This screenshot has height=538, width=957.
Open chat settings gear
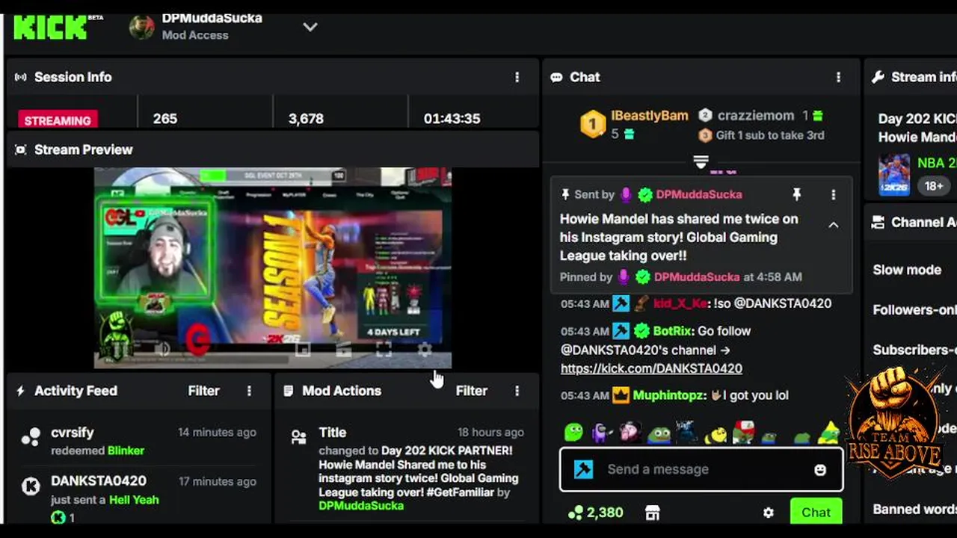tap(769, 513)
